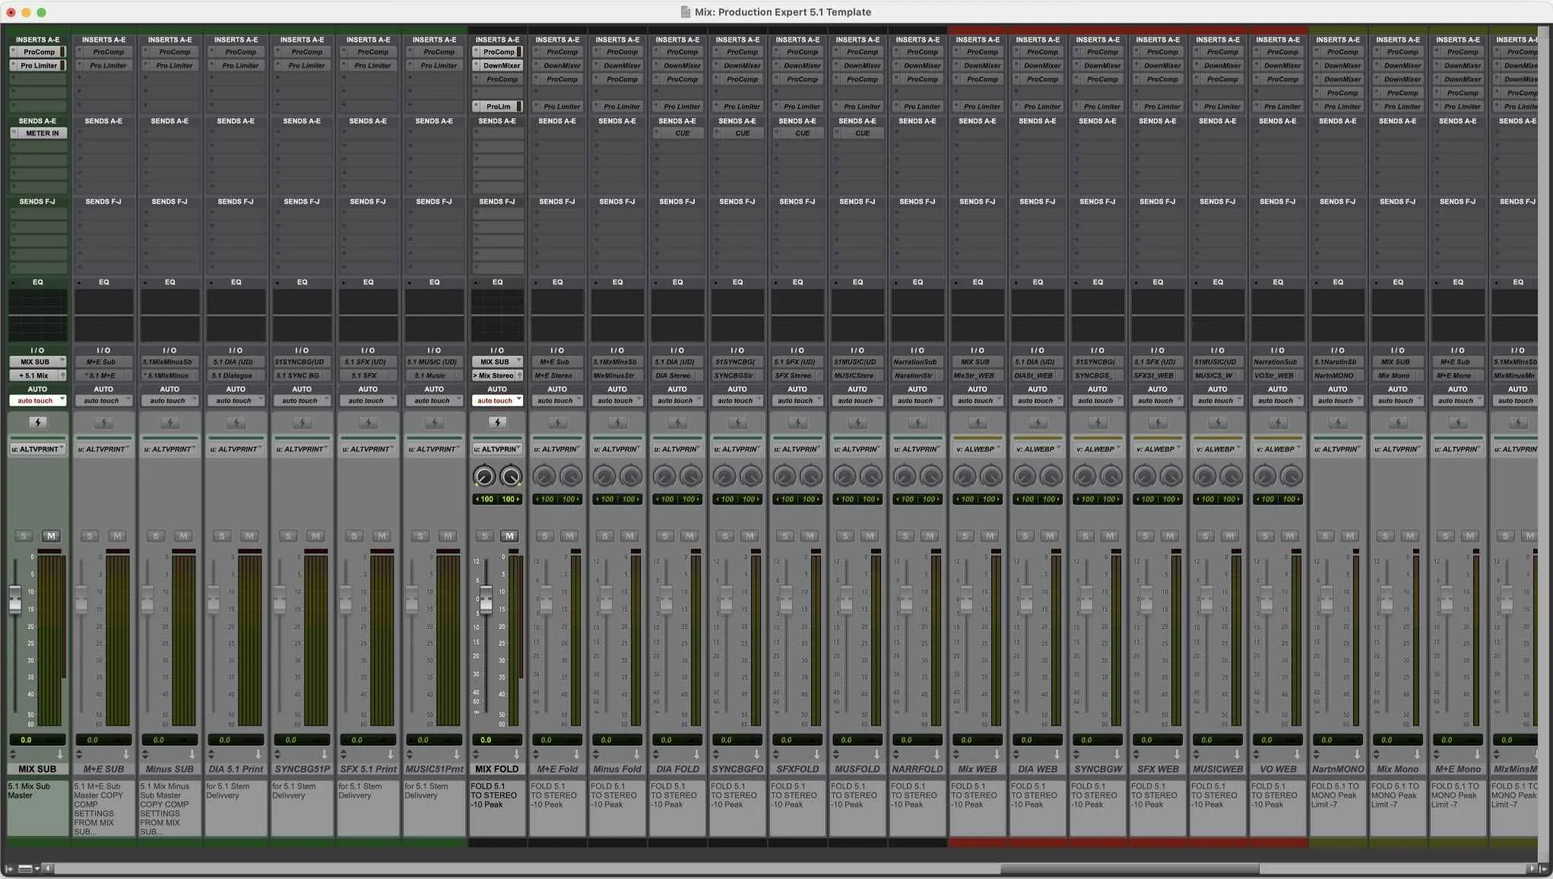Open ProComp insert on MIX SUB
Viewport: 1553px width, 879px height.
[38, 52]
